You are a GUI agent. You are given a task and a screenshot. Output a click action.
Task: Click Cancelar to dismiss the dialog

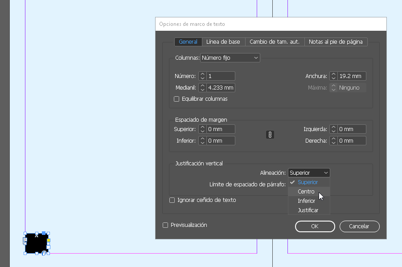[359, 226]
